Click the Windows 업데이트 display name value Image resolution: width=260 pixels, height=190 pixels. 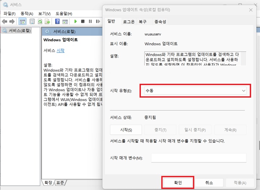tap(161, 44)
